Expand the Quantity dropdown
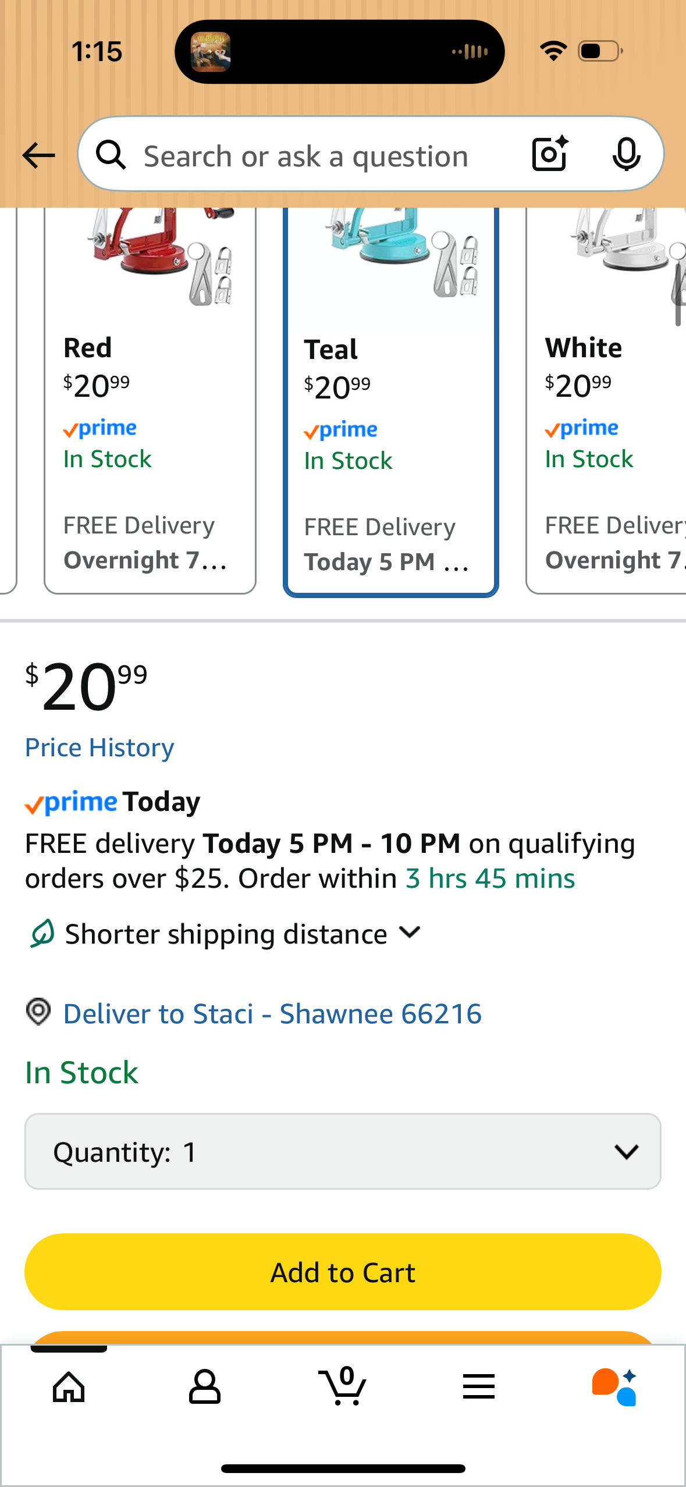This screenshot has width=686, height=1487. pos(343,1152)
